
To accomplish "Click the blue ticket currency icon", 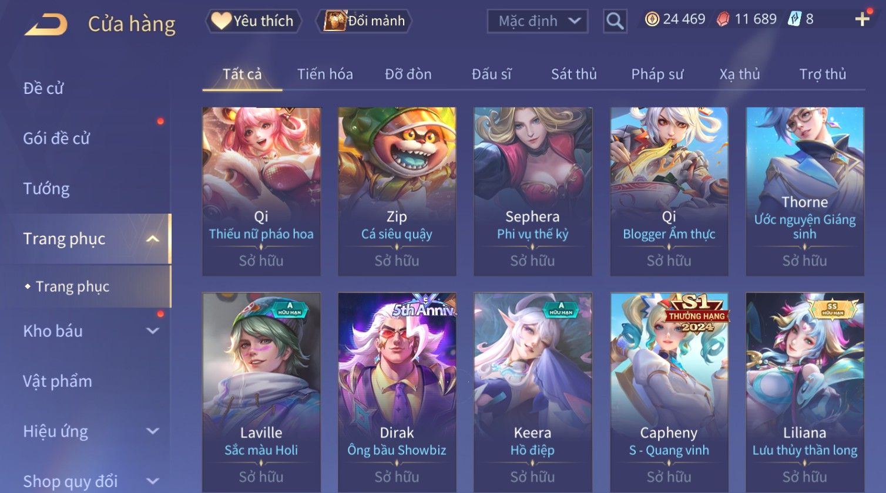I will tap(794, 19).
